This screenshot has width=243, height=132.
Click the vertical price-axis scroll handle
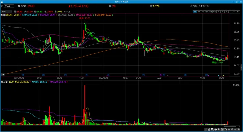(241, 68)
